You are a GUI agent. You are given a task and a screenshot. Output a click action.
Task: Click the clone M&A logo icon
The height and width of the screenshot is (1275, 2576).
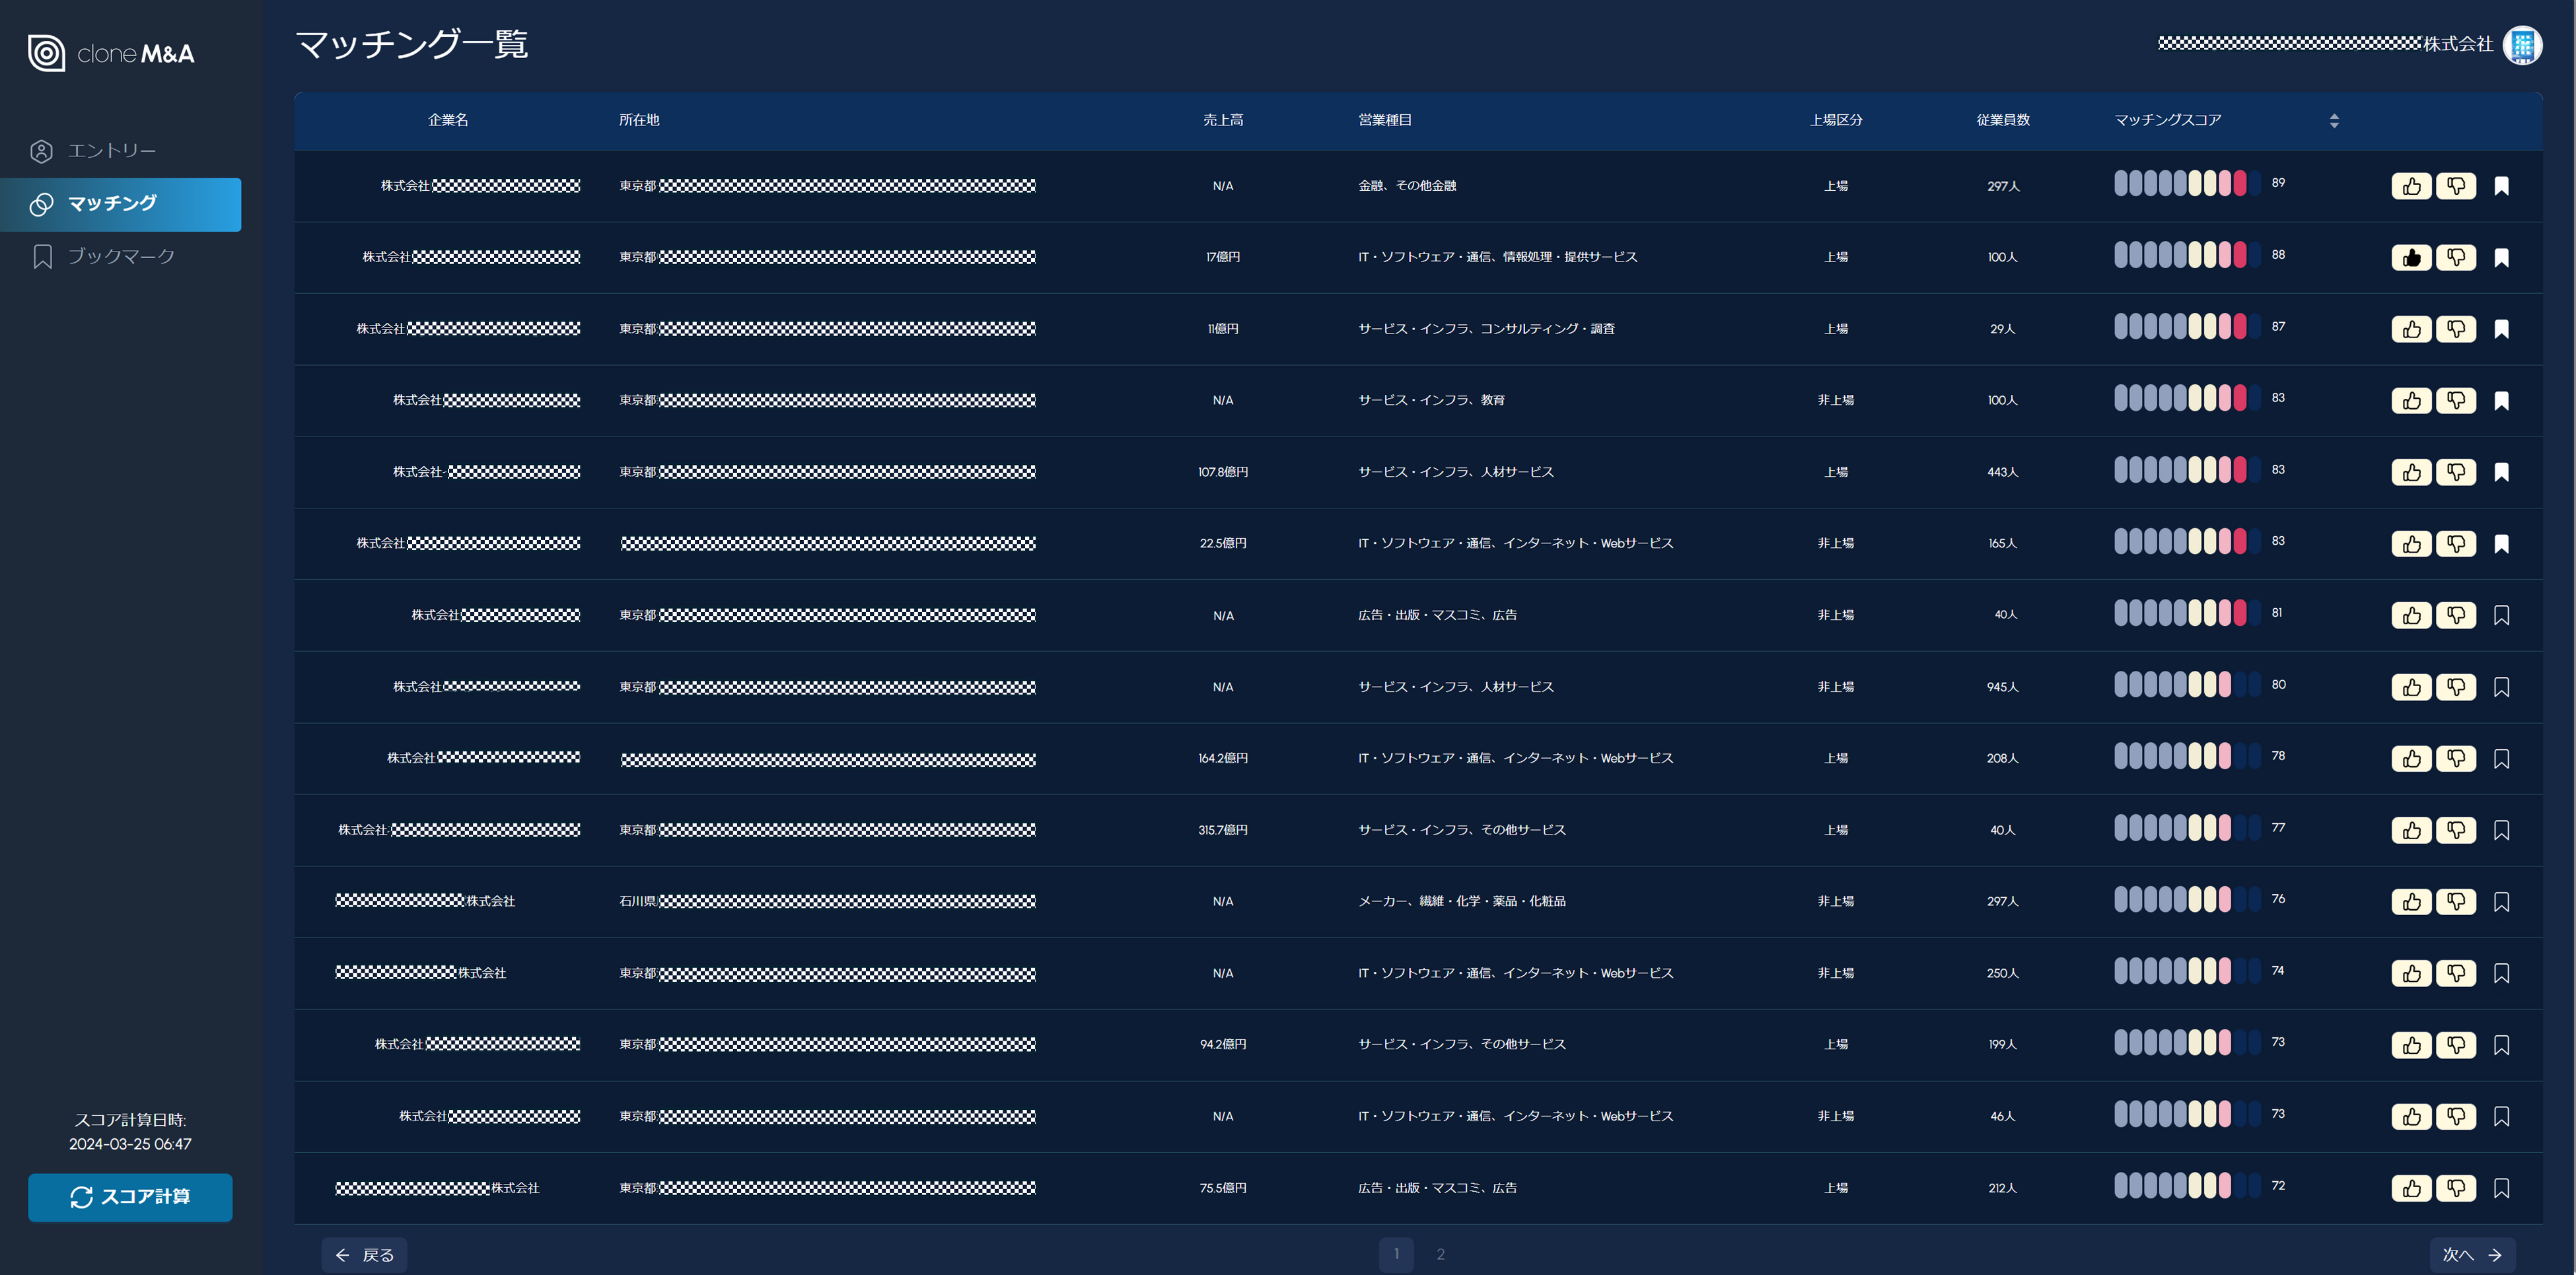[46, 53]
